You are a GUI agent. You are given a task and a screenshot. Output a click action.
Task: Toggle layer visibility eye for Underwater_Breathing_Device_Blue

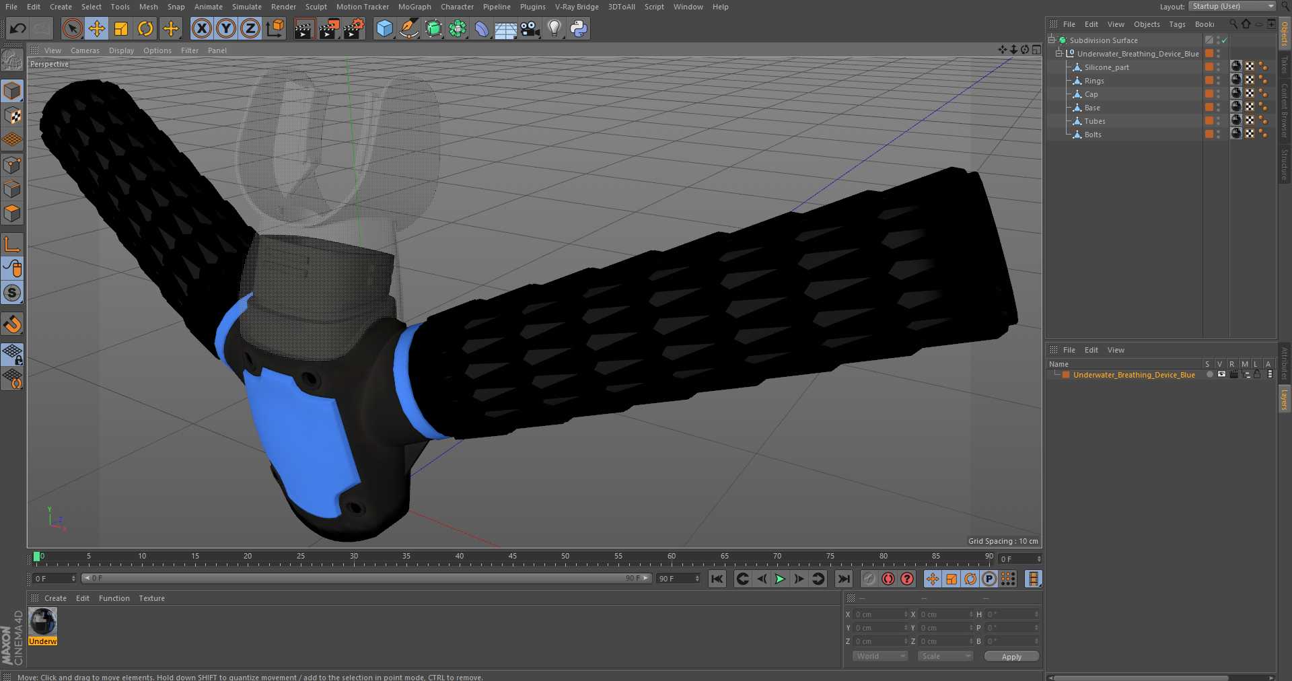pyautogui.click(x=1221, y=375)
